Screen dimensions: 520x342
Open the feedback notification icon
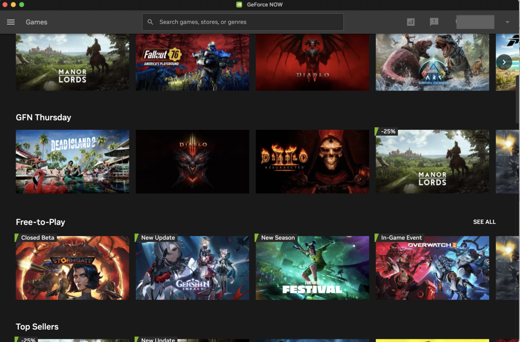pyautogui.click(x=434, y=22)
